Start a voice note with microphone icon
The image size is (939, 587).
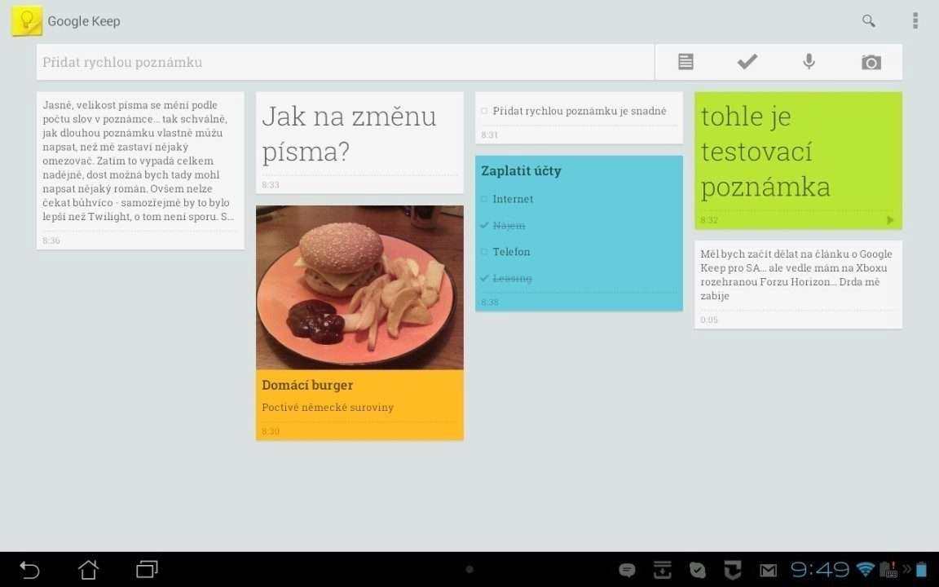809,62
